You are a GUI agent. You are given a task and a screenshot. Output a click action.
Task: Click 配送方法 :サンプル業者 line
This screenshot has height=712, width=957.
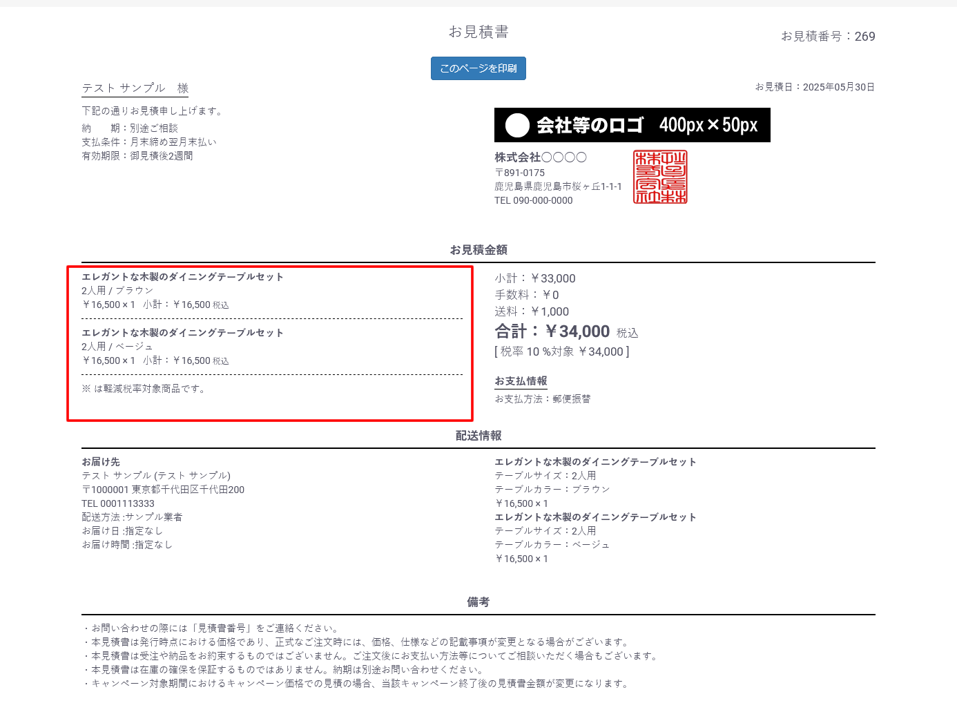point(132,517)
